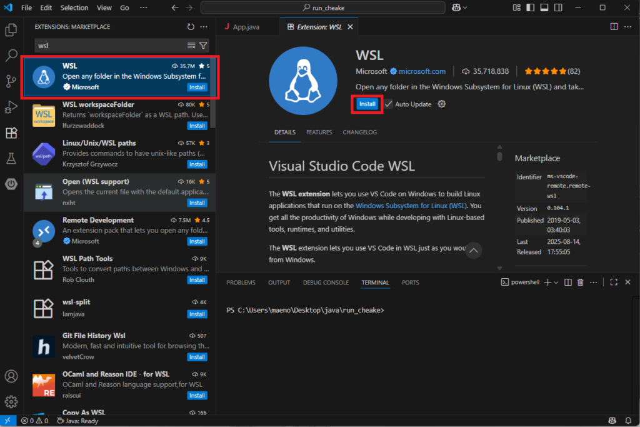Open terminal panel more actions
Image resolution: width=640 pixels, height=427 pixels.
[x=594, y=283]
